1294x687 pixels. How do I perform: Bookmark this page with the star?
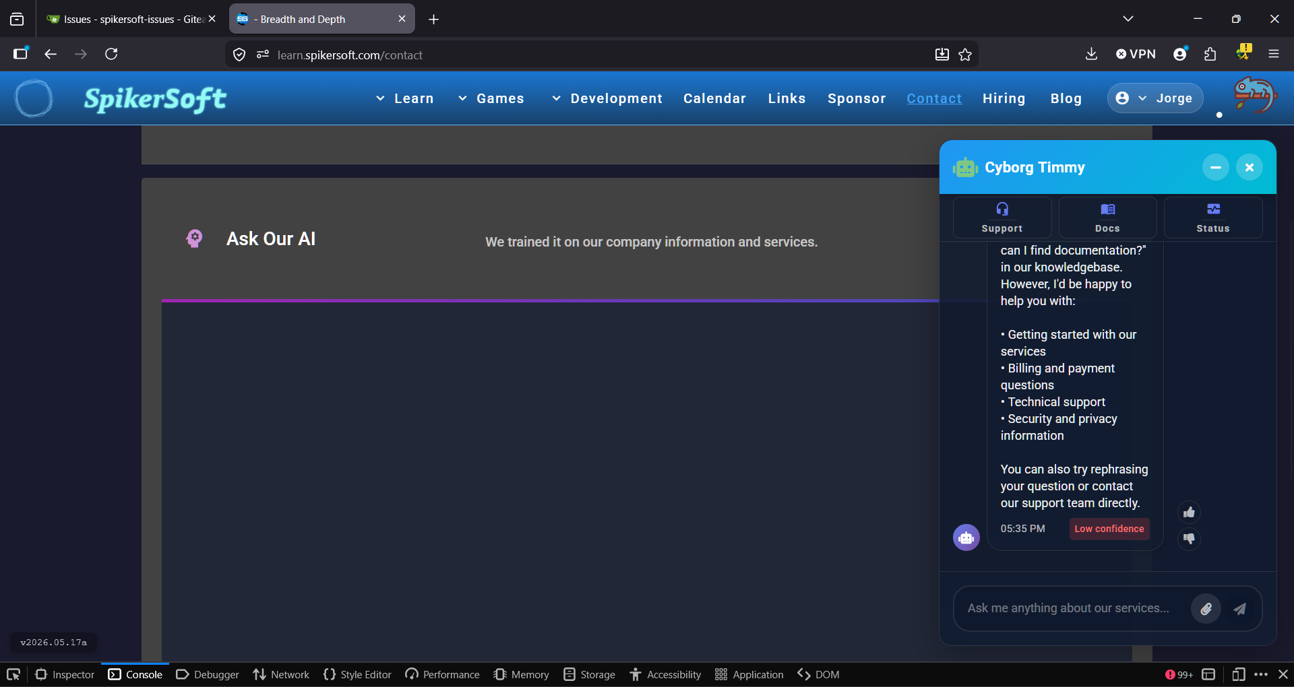click(965, 55)
